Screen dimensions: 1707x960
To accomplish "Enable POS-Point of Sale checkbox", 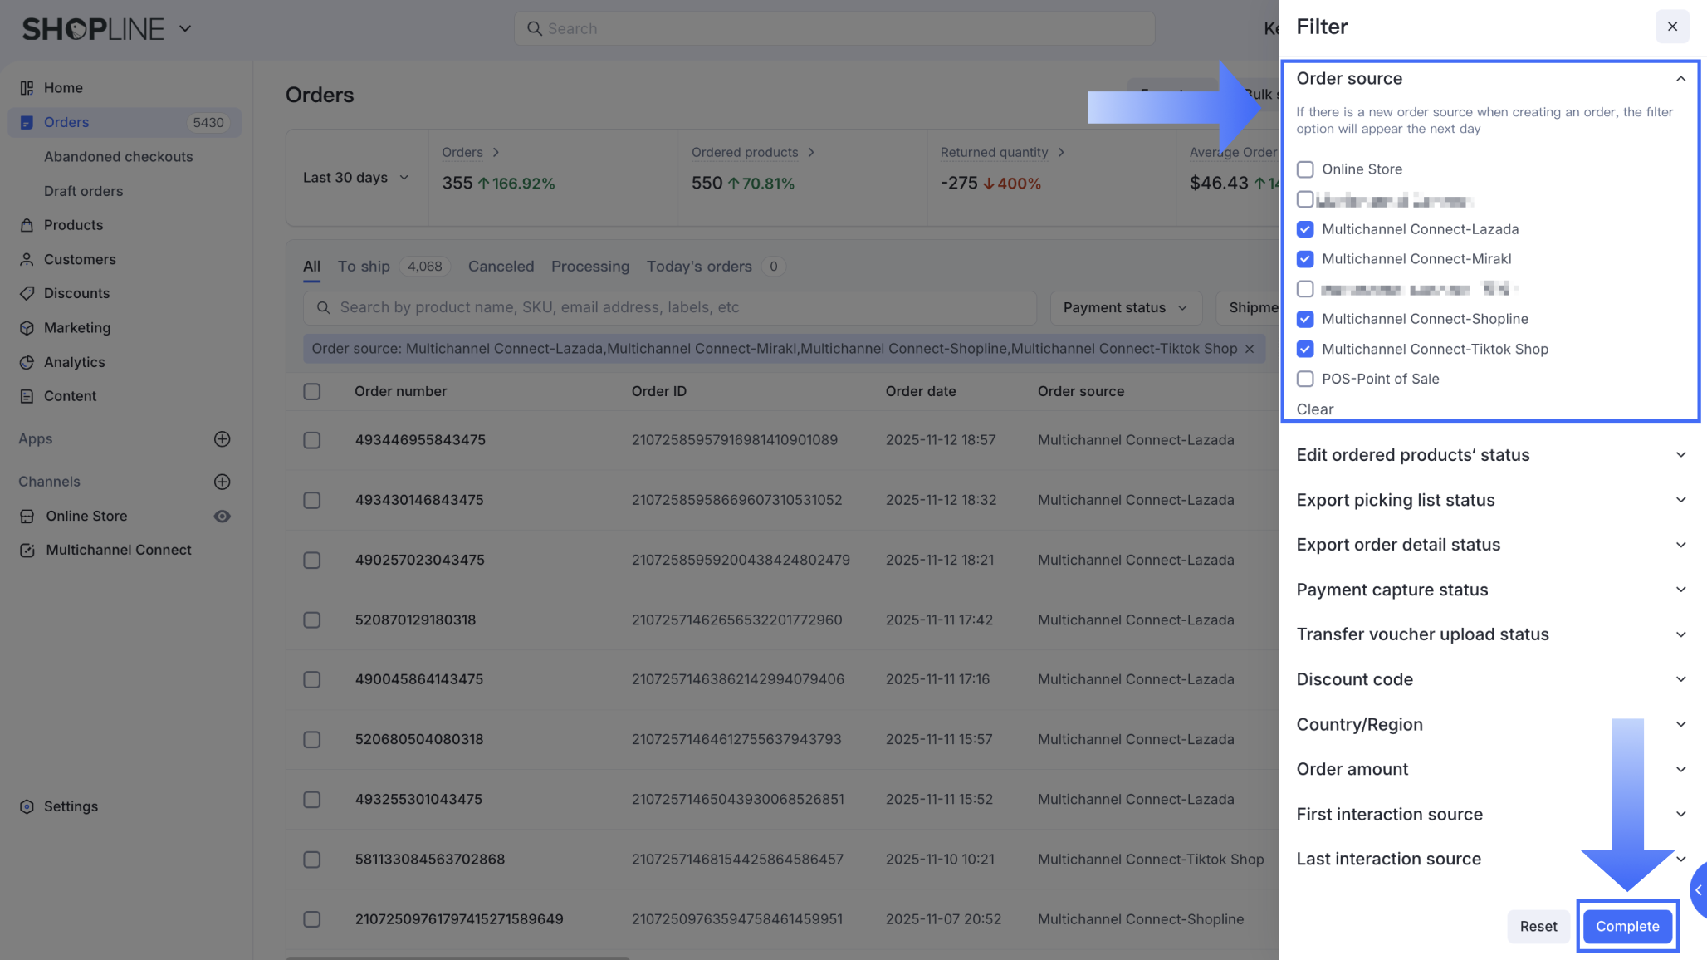I will [1305, 379].
